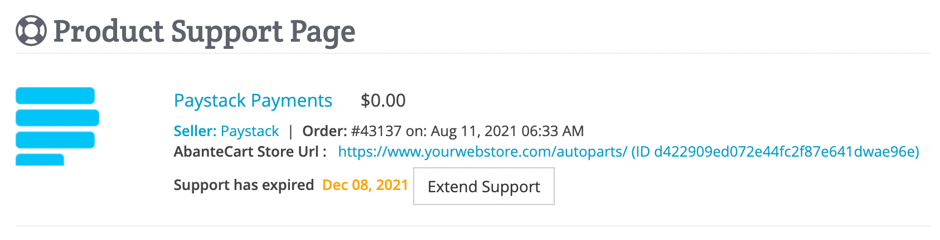Click order number #43137

(x=376, y=131)
